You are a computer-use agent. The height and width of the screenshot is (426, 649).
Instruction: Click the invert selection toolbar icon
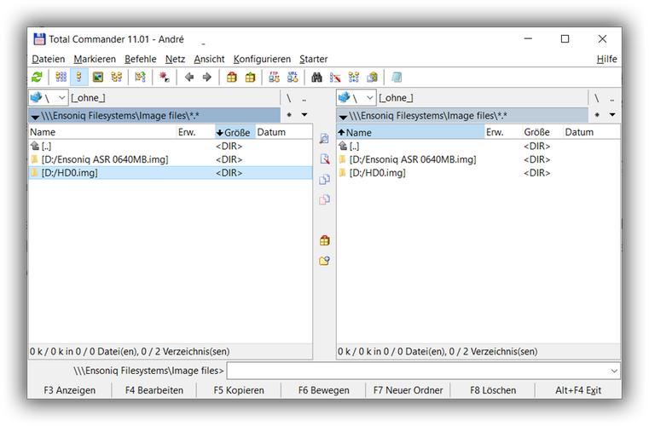tap(141, 77)
